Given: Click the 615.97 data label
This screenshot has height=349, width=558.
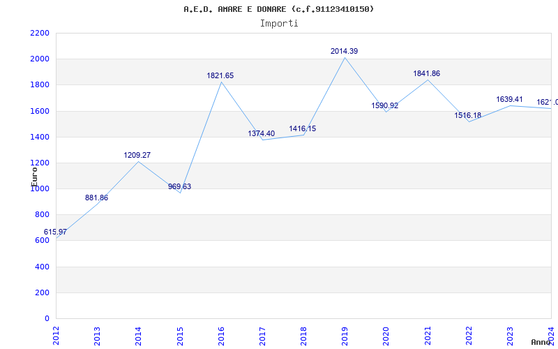Looking at the screenshot, I should point(55,232).
